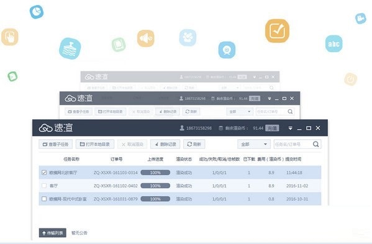372x244 pixels.
Task: Click the user account icon in back window
Action: [181, 77]
